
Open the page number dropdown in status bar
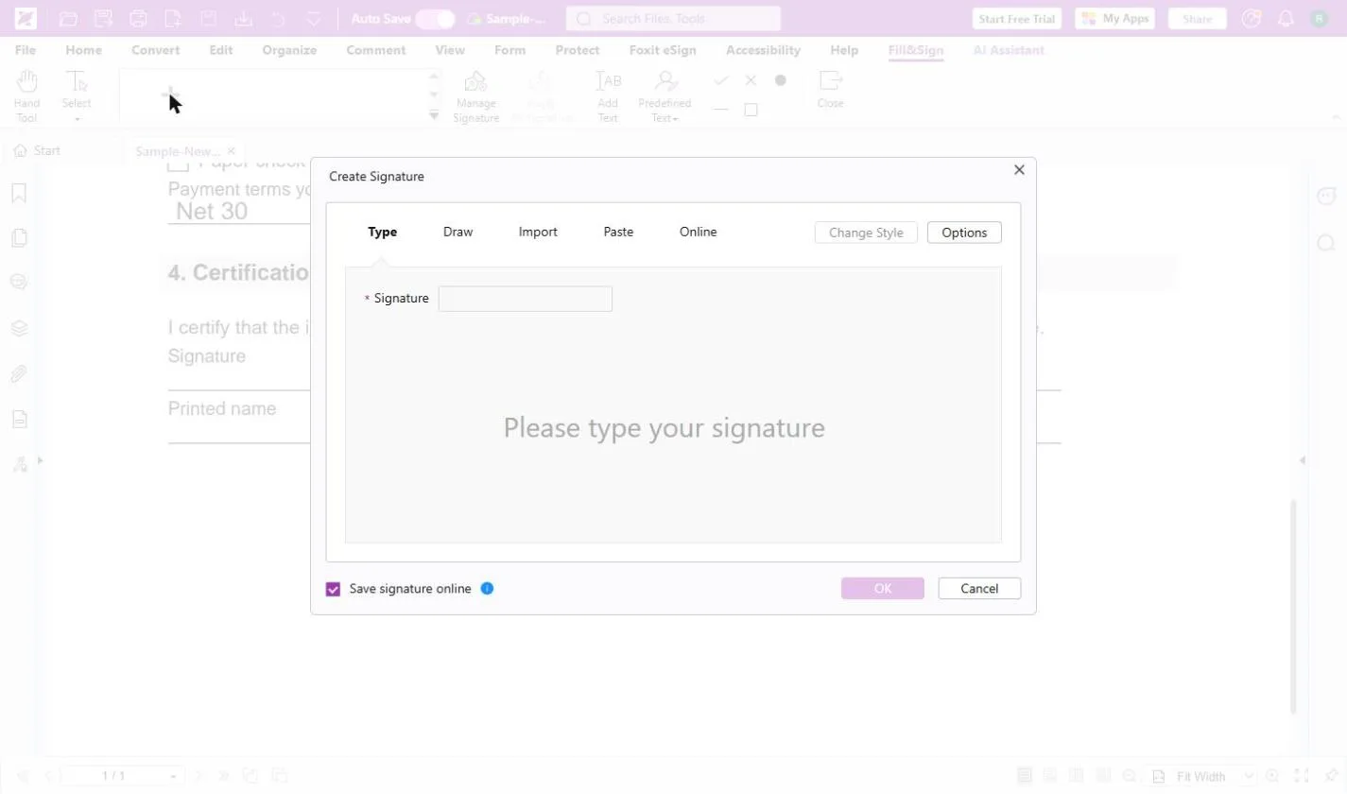173,776
